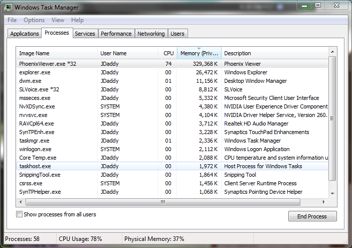Select the taskhost.exe process
The image size is (352, 248).
[172, 166]
